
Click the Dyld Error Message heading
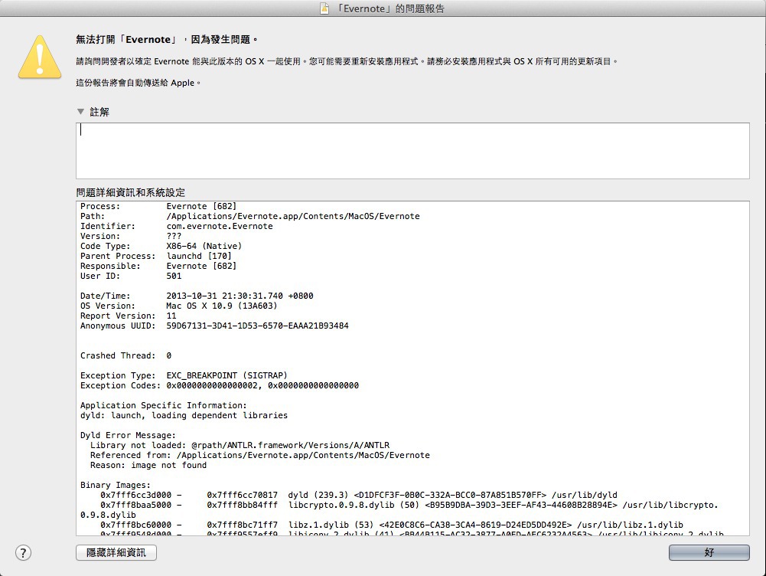click(128, 435)
